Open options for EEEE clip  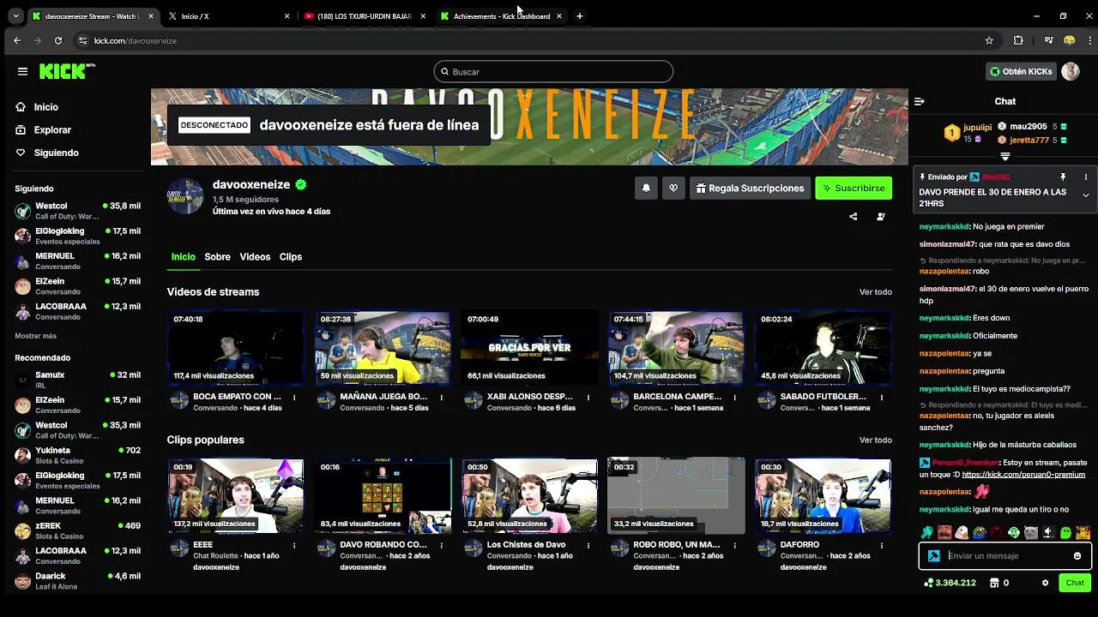click(x=294, y=546)
